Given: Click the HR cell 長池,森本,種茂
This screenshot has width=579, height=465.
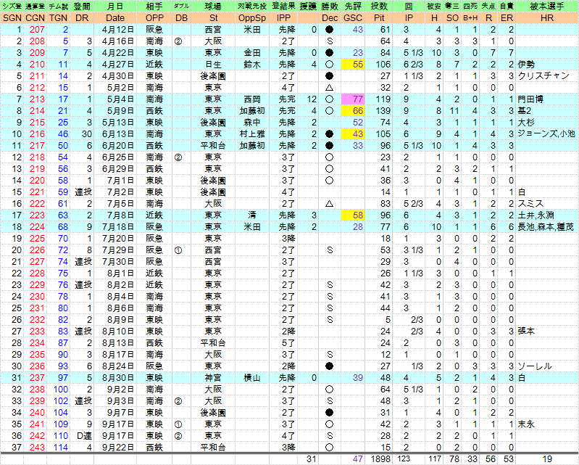Looking at the screenshot, I should click(x=546, y=226).
